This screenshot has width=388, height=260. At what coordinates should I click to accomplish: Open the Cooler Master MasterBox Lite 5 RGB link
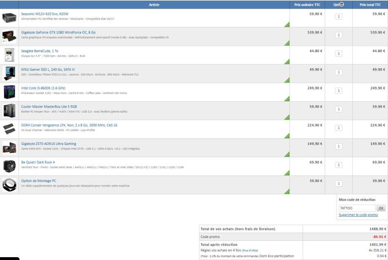point(49,107)
